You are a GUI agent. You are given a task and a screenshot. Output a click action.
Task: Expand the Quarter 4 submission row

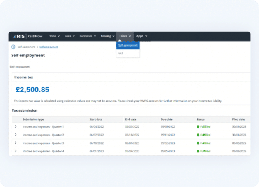(x=16, y=151)
